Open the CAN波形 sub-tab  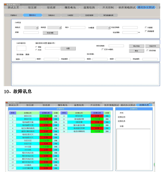(70, 15)
